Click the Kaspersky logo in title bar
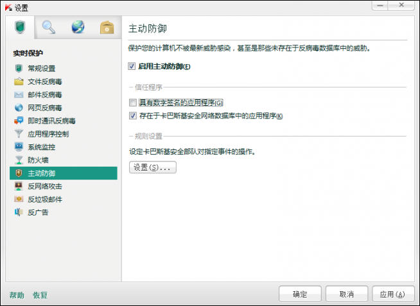 [8, 8]
